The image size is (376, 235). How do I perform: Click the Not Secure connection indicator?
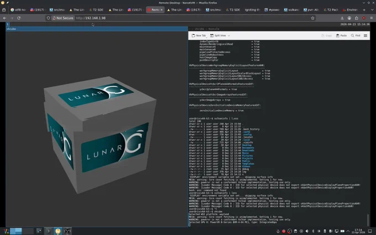coord(63,18)
